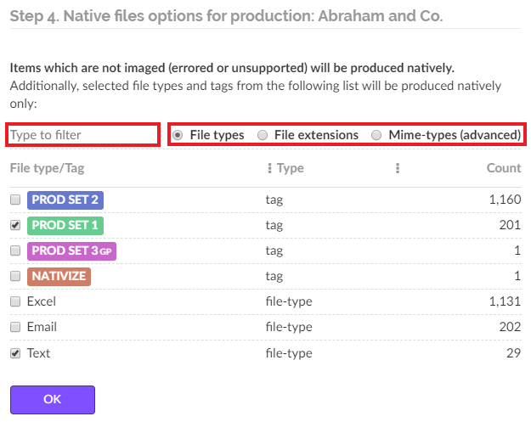The width and height of the screenshot is (531, 422).
Task: Enable the PROD SET 2 checkbox
Action: tap(15, 200)
